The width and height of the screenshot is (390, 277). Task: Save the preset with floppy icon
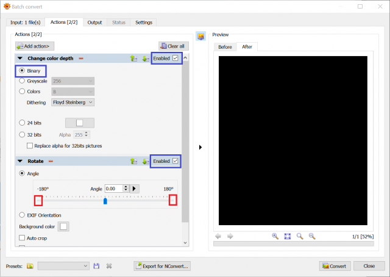point(96,266)
